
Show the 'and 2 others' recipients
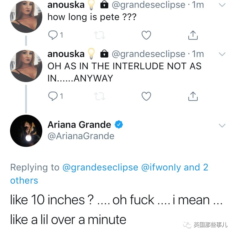[x=109, y=174]
